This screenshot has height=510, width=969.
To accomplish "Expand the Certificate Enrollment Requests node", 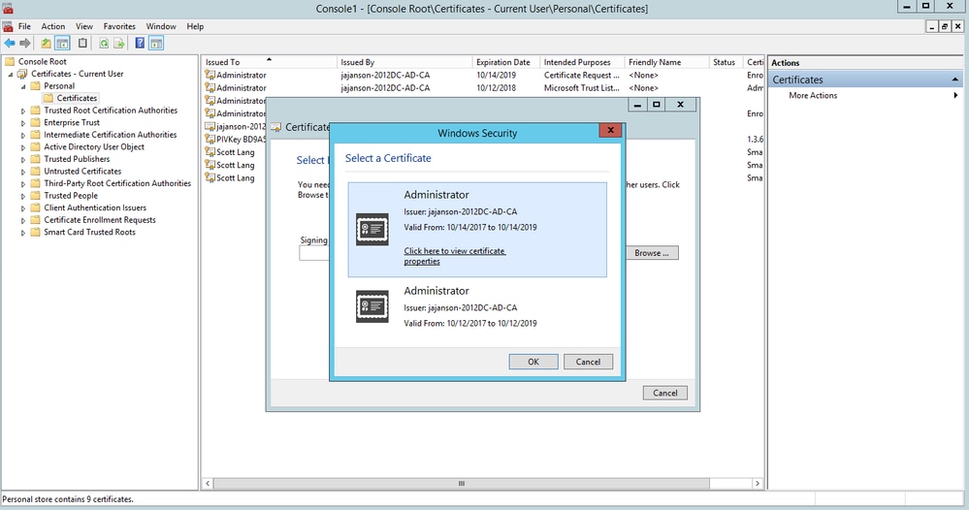I will (23, 220).
